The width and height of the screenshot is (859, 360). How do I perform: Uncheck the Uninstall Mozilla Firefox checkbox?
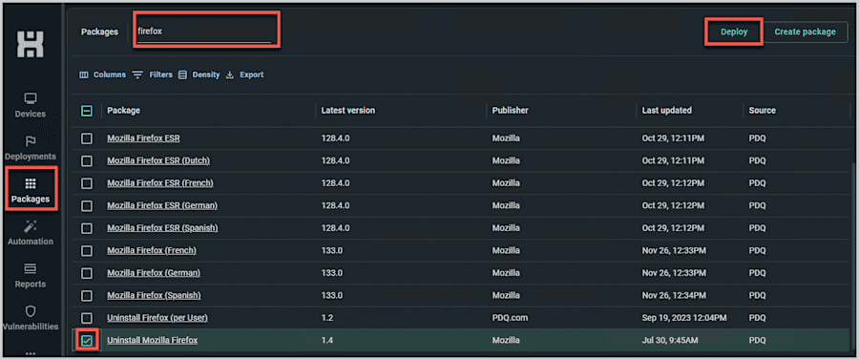pos(87,340)
